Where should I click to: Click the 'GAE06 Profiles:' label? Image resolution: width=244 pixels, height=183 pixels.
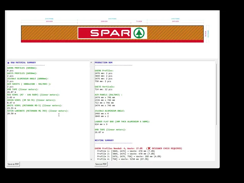(x=104, y=71)
